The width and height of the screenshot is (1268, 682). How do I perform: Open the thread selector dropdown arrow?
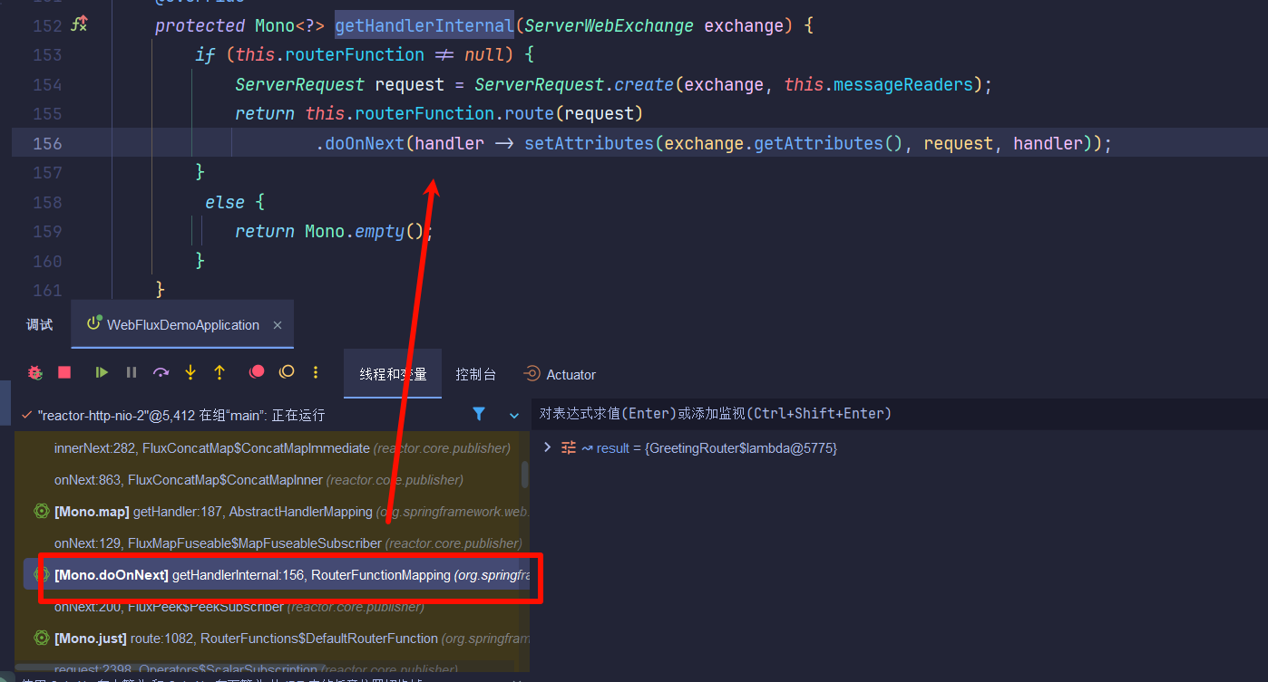point(514,416)
